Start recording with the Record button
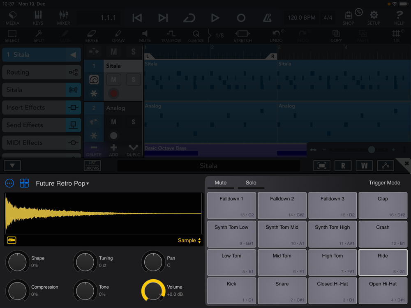The height and width of the screenshot is (308, 411). [241, 18]
